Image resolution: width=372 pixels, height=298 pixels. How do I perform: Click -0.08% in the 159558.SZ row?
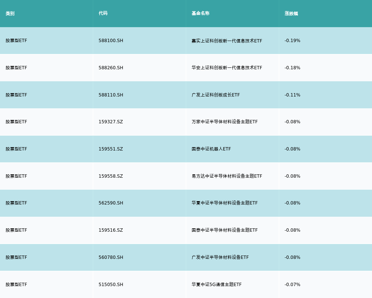(x=292, y=176)
